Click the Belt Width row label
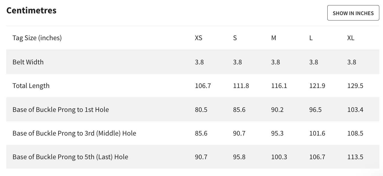This screenshot has height=176, width=383. 28,62
